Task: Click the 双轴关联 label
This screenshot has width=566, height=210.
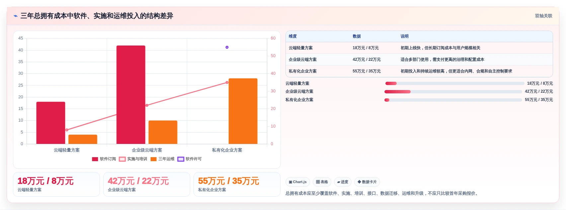Action: pyautogui.click(x=543, y=16)
